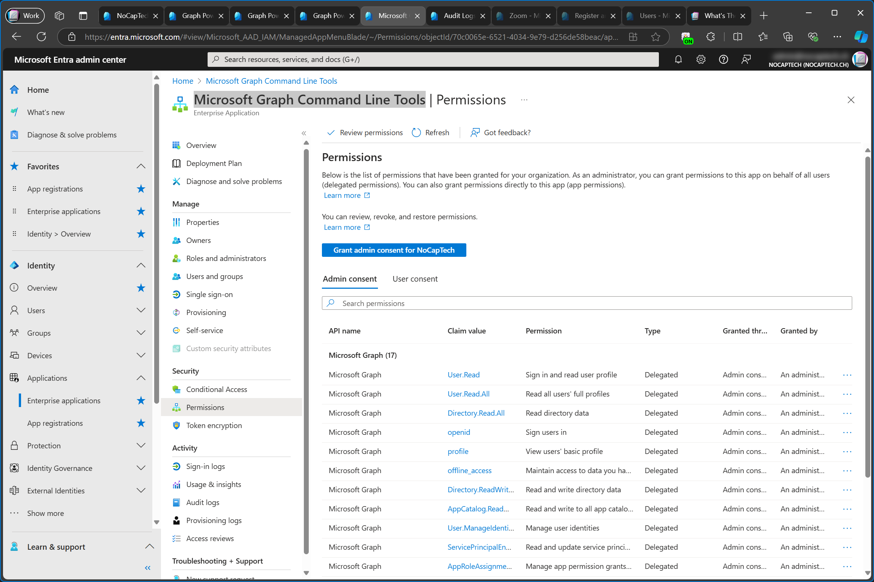Open portal settings gear icon
The width and height of the screenshot is (874, 582).
tap(701, 59)
